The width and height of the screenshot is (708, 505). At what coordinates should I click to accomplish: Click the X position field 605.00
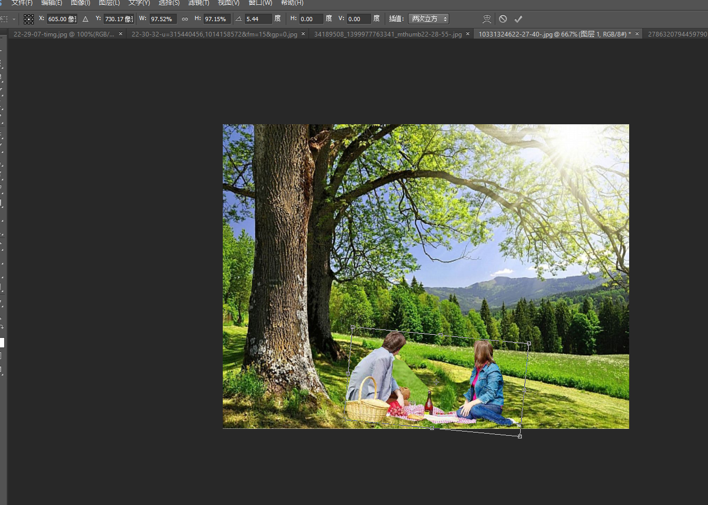coord(62,19)
